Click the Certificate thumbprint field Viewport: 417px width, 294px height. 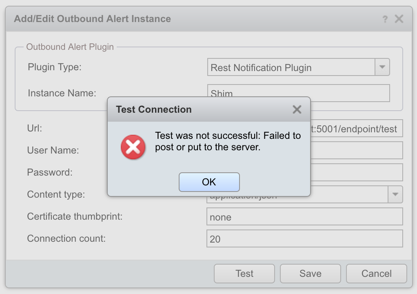pos(304,217)
